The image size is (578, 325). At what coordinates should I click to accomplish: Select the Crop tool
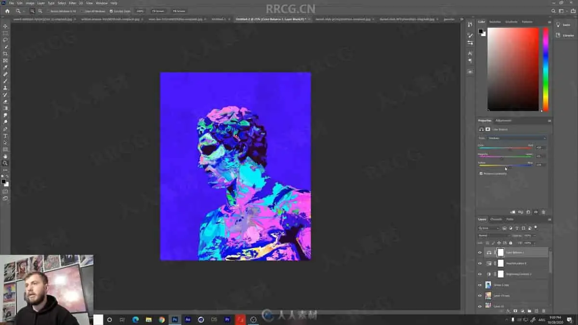[x=5, y=53]
